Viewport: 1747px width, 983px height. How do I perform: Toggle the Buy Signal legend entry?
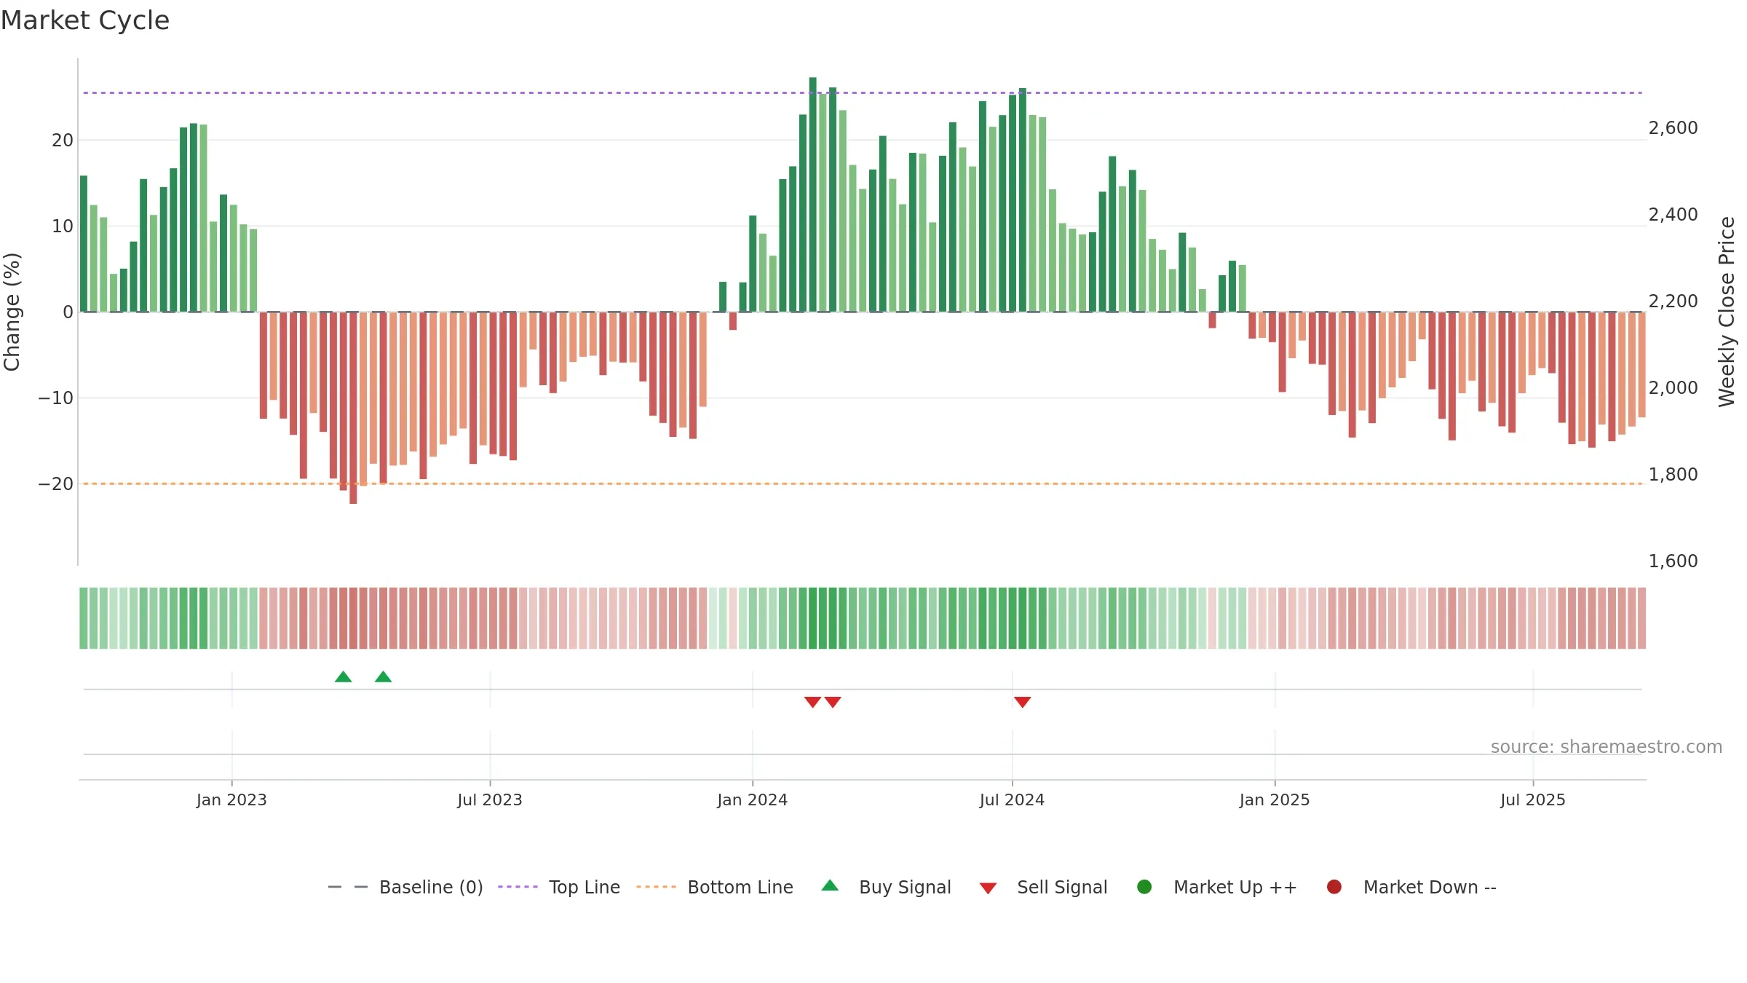click(886, 887)
